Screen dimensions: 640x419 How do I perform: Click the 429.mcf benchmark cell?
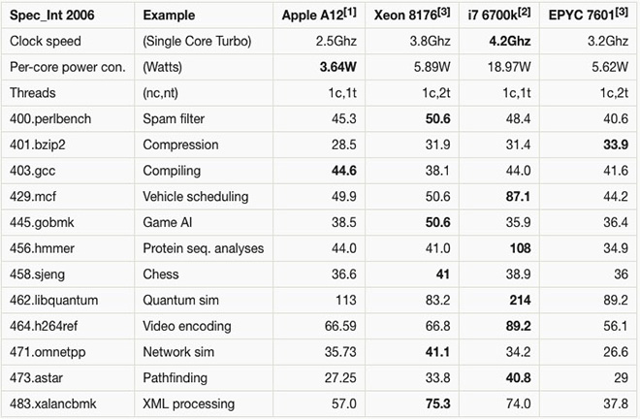click(37, 197)
